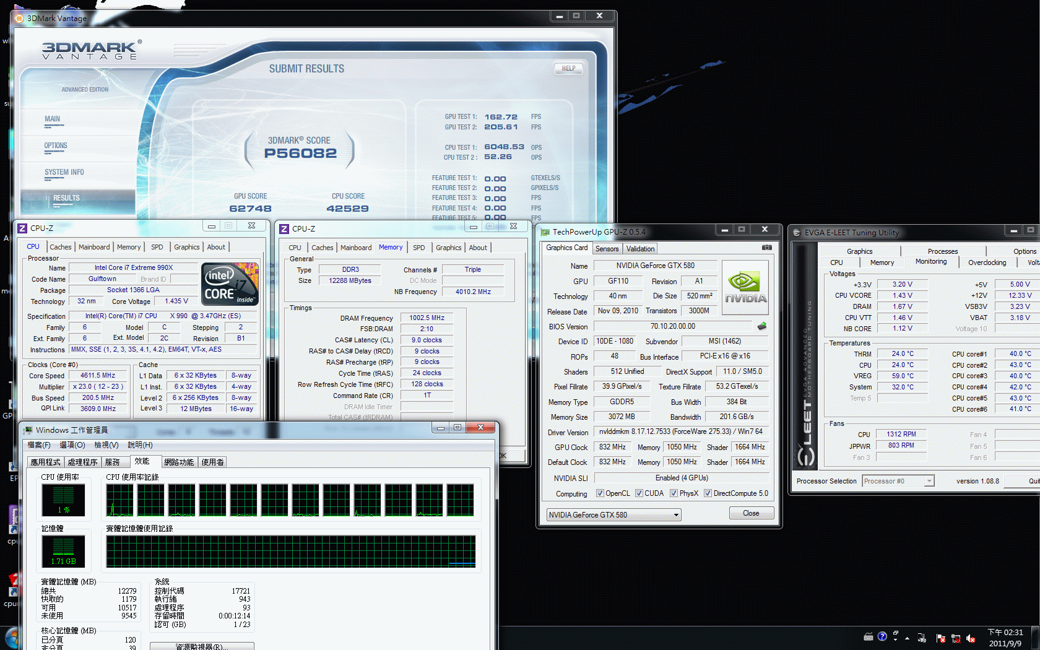Screen dimensions: 1040x650
Task: Click the Z icon of the CPU-Z window showing Memory tab
Action: (284, 228)
